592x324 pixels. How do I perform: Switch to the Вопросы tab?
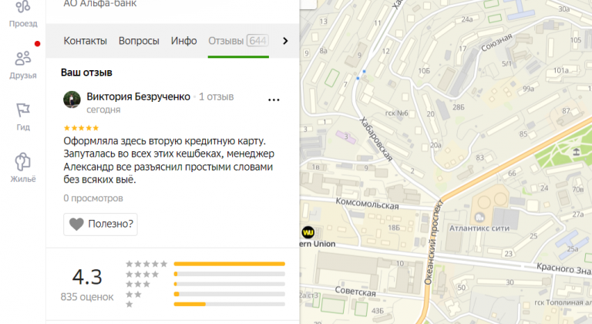tap(139, 41)
